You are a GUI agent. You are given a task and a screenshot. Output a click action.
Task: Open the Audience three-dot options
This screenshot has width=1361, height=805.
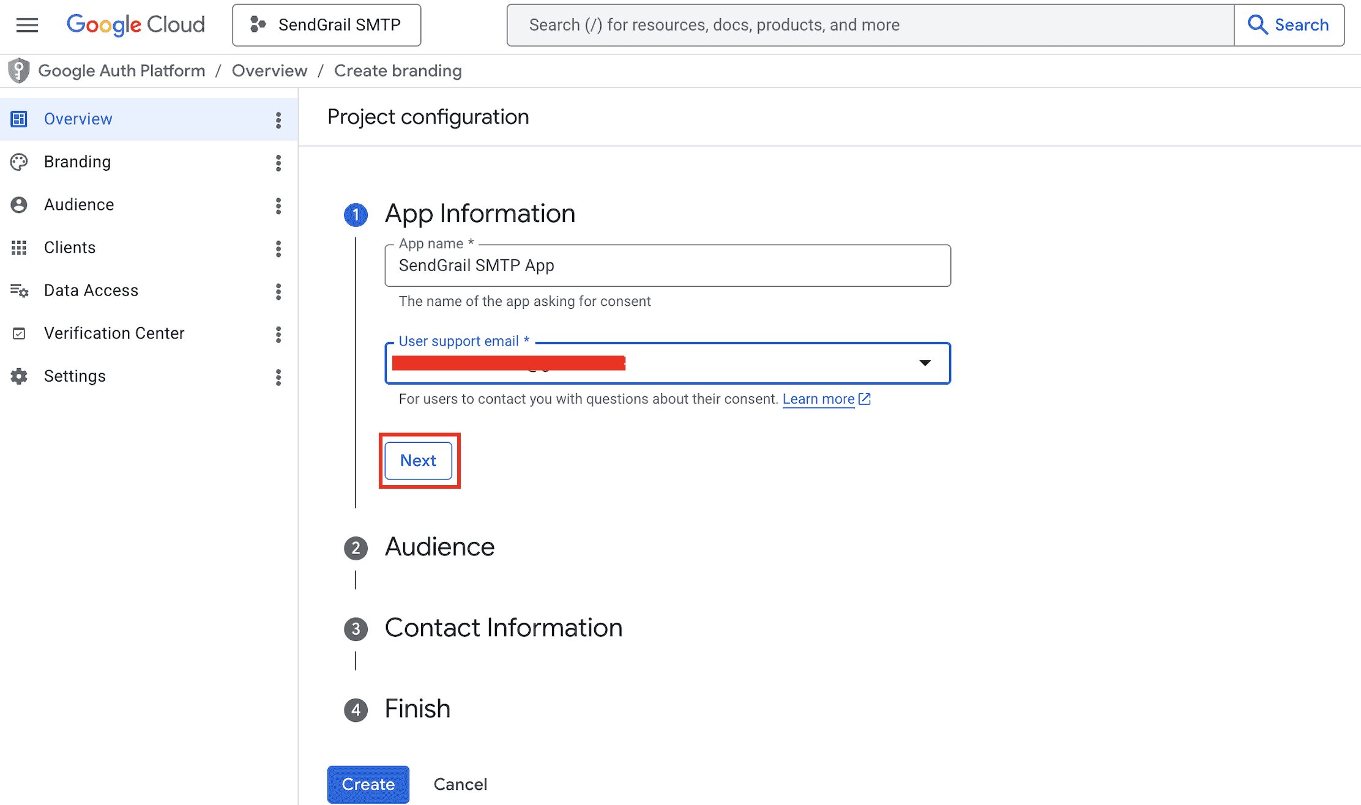278,206
